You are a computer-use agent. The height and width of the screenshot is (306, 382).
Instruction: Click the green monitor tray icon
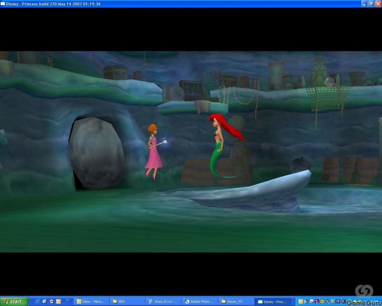[x=333, y=301]
